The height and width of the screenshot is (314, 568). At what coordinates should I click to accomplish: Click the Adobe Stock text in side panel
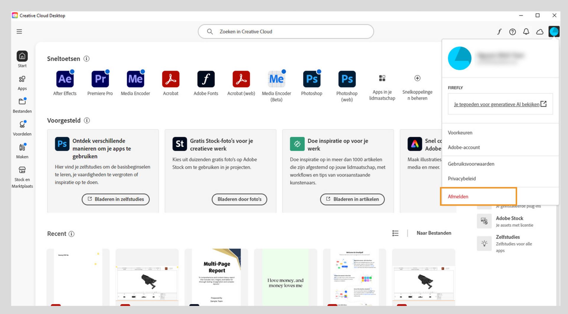tap(509, 218)
